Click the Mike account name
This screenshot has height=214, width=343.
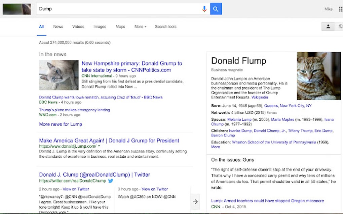coord(328,9)
